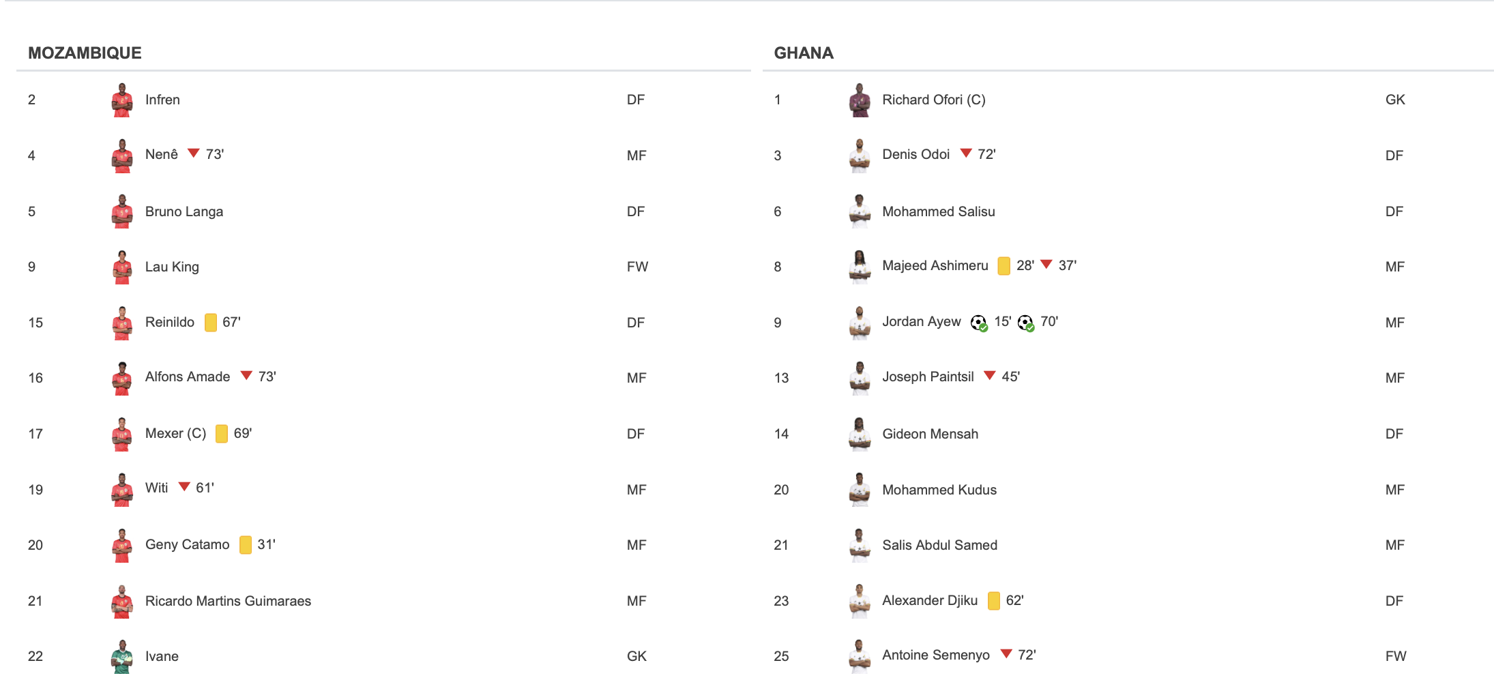Image resolution: width=1494 pixels, height=678 pixels.
Task: Open Ricardo Martins Guimaraes player link
Action: click(x=228, y=601)
